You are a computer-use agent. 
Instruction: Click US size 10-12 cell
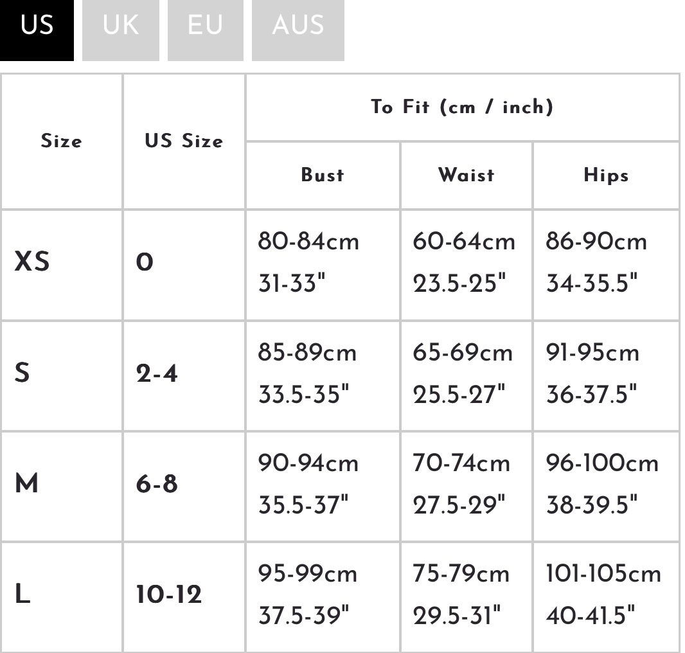click(169, 595)
